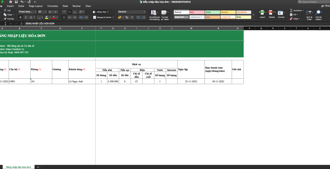Click the Find & Select magnifier icon

318,15
